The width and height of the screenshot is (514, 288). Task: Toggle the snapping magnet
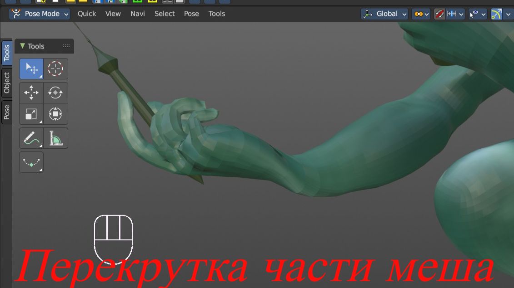pyautogui.click(x=439, y=14)
